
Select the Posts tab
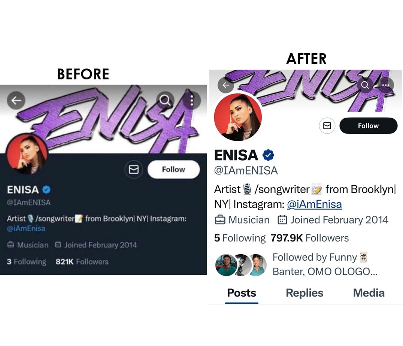point(242,293)
